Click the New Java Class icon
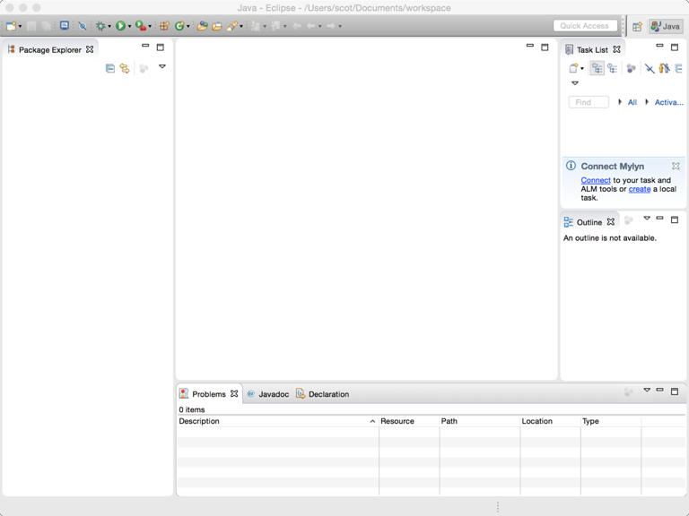The height and width of the screenshot is (516, 689). click(x=179, y=26)
